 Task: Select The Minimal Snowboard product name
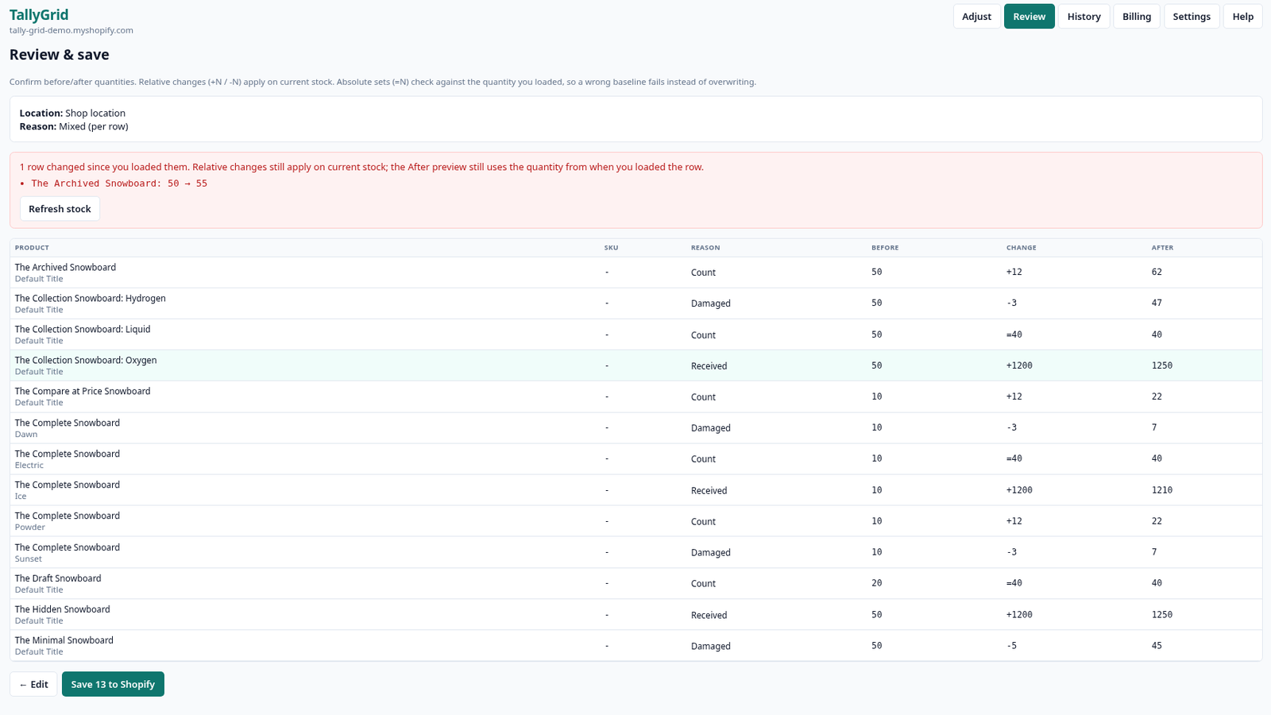click(64, 640)
